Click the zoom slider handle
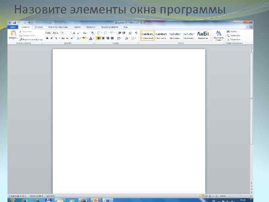269x202 pixels. [x=240, y=196]
